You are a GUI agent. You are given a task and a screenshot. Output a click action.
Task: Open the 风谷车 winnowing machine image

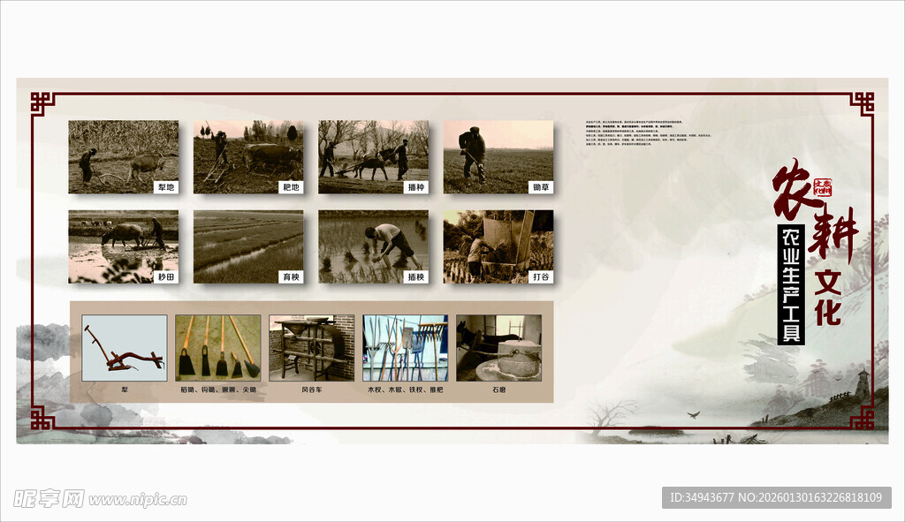coord(311,348)
